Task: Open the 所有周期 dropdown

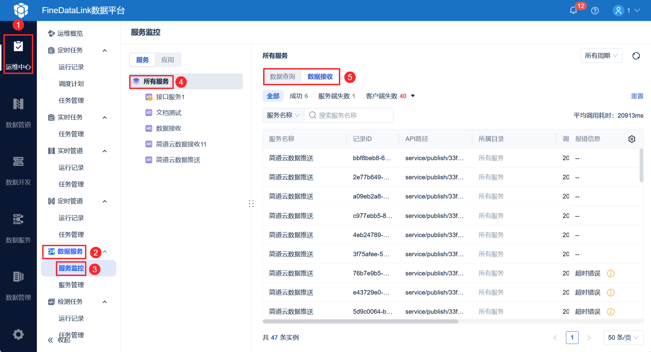Action: pyautogui.click(x=601, y=56)
